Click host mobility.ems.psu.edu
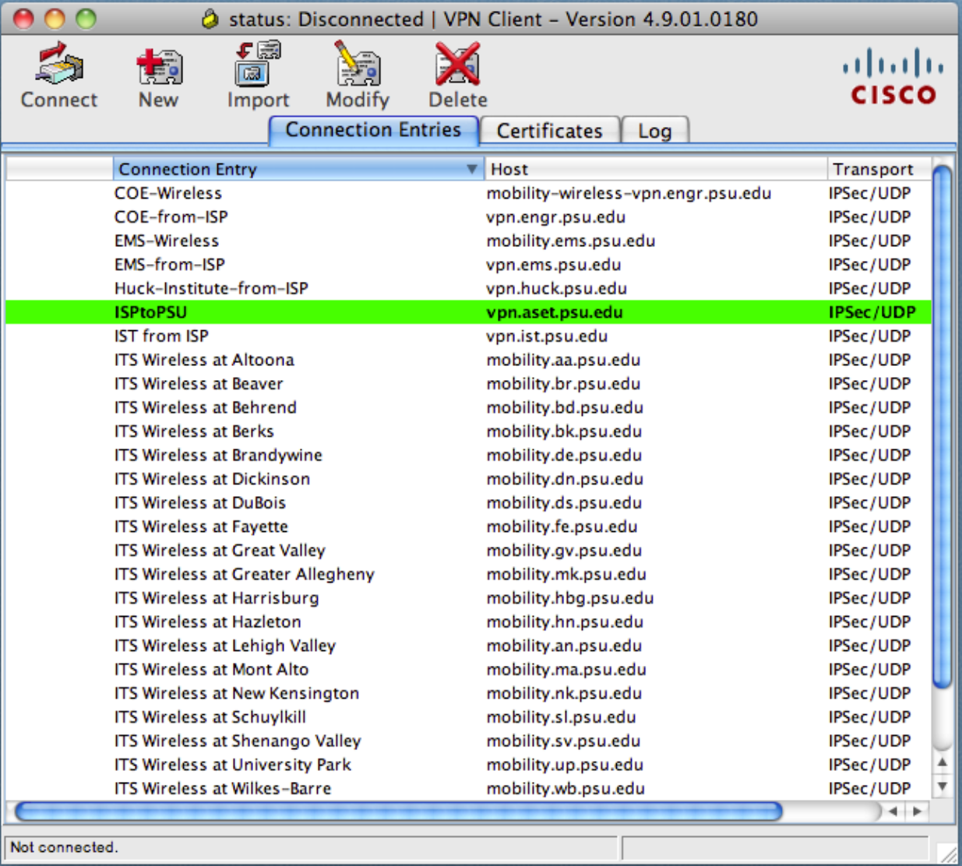The width and height of the screenshot is (962, 866). (571, 241)
